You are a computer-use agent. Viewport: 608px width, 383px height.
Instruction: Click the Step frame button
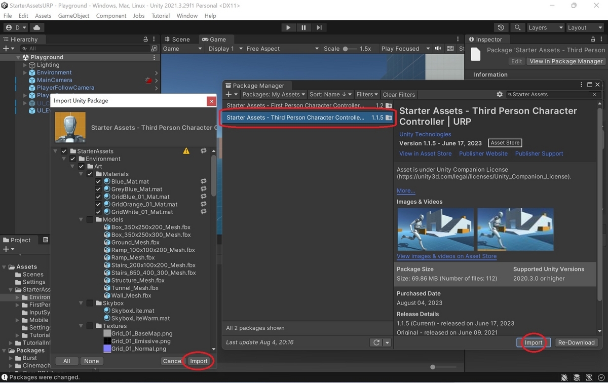319,28
